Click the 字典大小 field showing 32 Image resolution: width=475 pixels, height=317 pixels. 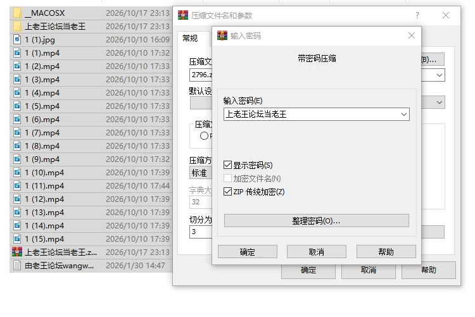pyautogui.click(x=201, y=202)
